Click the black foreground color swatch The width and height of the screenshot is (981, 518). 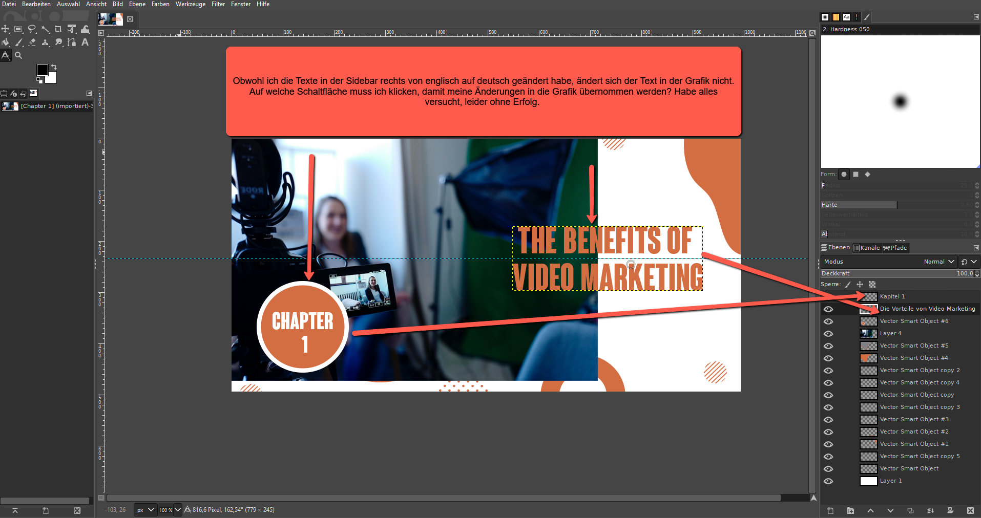(42, 70)
